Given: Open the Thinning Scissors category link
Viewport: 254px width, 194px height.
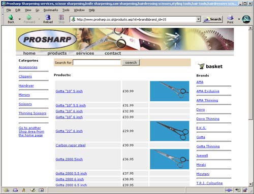Looking at the screenshot, I should pyautogui.click(x=33, y=113).
